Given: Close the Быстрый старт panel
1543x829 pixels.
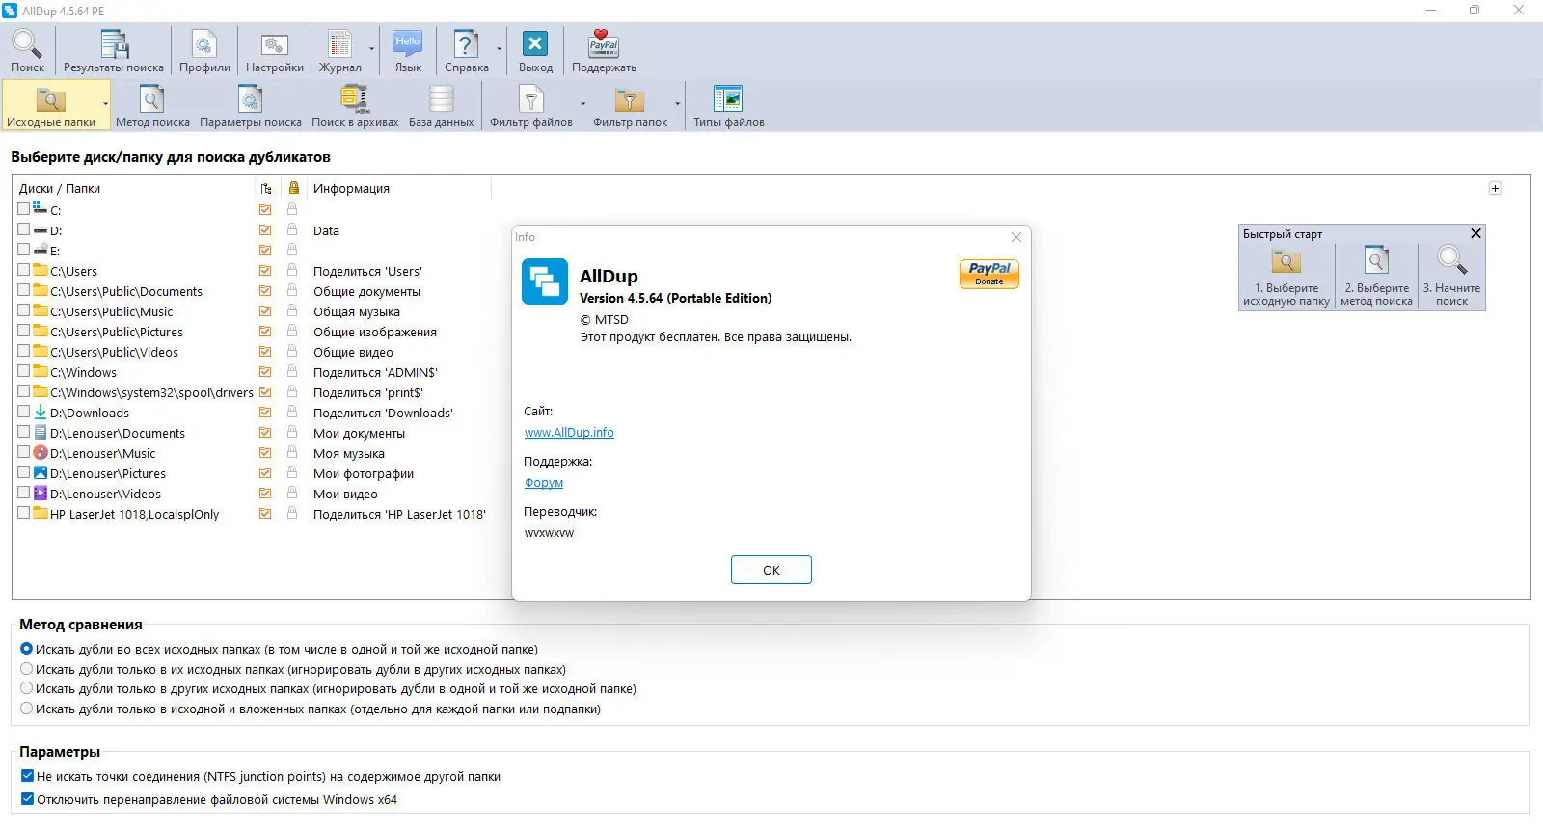Looking at the screenshot, I should click(1475, 233).
